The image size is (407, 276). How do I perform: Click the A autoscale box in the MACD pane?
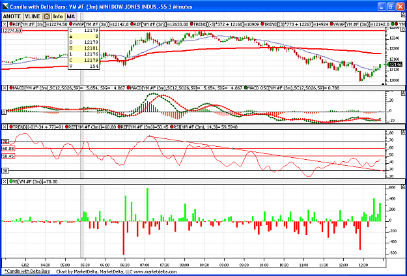coord(403,93)
